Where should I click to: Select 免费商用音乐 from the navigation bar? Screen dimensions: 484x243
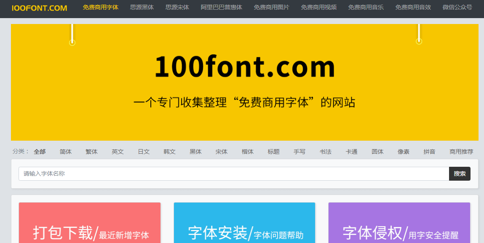[366, 7]
